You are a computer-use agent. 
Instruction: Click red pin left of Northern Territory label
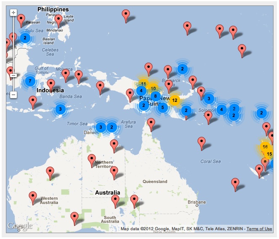click(x=92, y=161)
